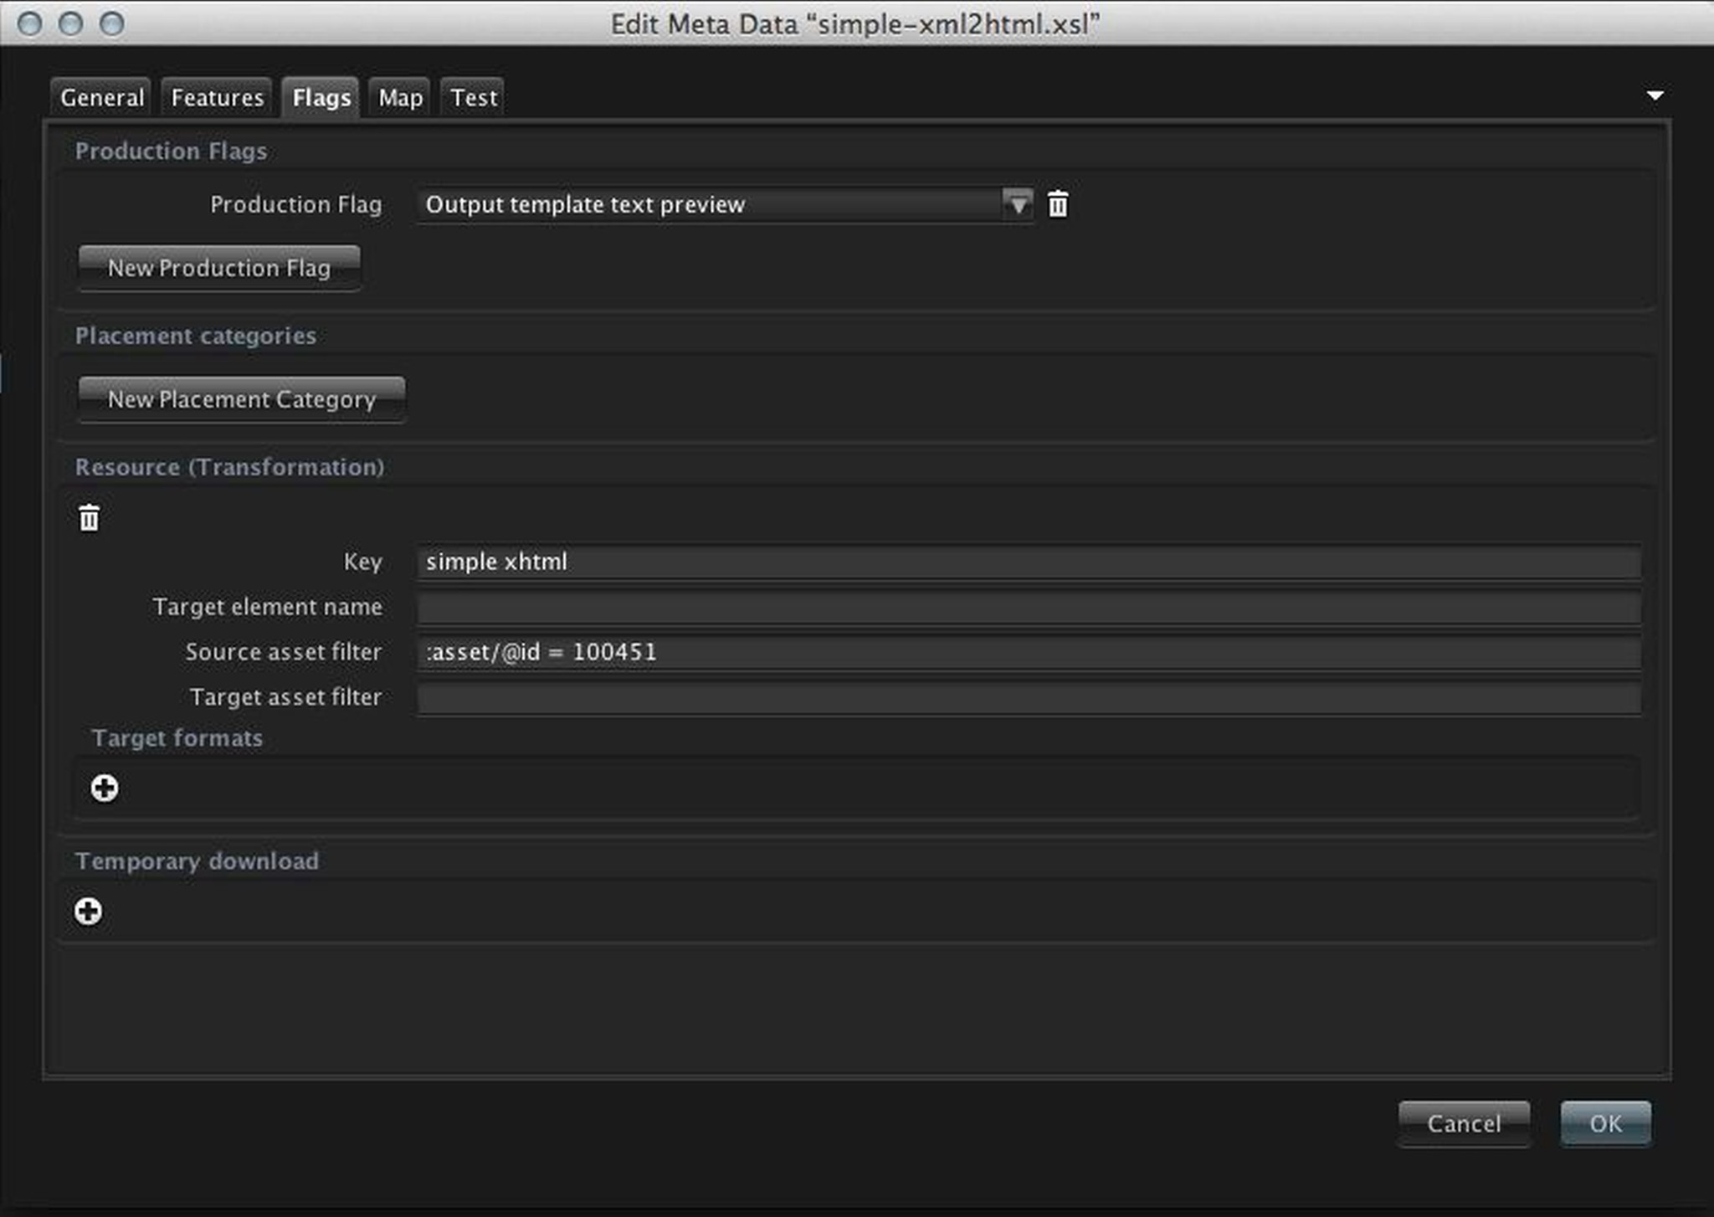Click the Key input field
The image size is (1714, 1217).
point(1028,562)
